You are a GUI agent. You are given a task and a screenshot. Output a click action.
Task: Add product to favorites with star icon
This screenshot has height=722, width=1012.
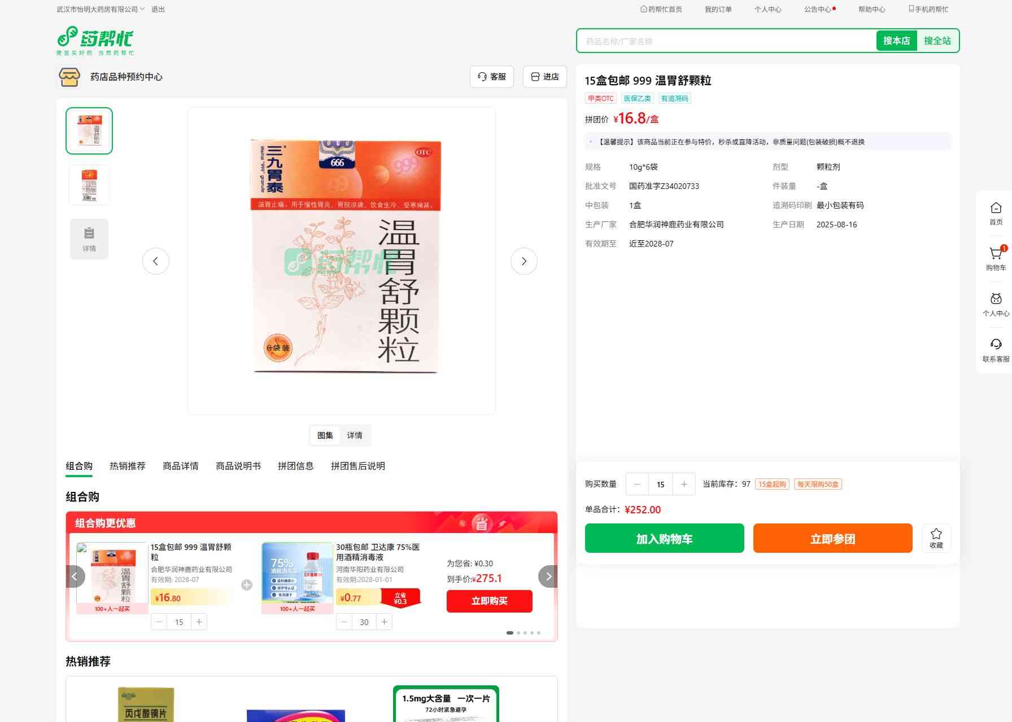tap(936, 538)
